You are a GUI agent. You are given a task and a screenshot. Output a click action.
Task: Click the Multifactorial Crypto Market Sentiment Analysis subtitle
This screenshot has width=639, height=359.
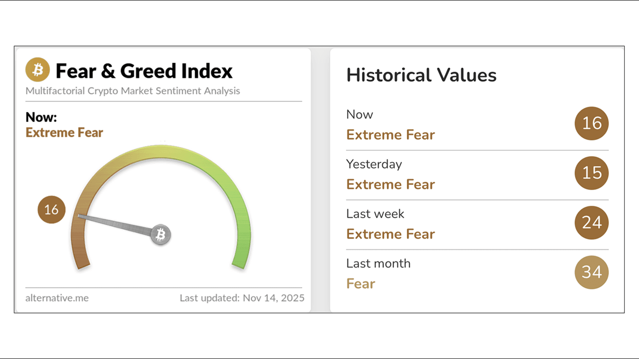point(133,91)
